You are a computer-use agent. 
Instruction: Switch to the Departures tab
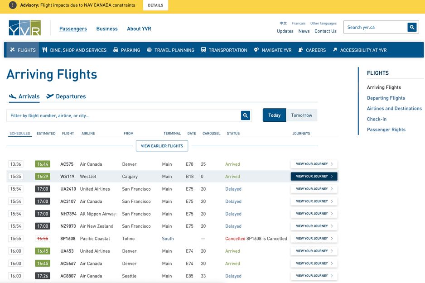point(66,96)
